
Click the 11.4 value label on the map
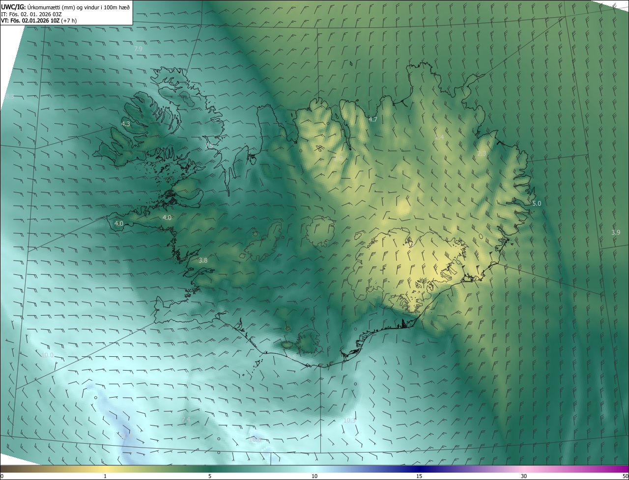pyautogui.click(x=126, y=436)
